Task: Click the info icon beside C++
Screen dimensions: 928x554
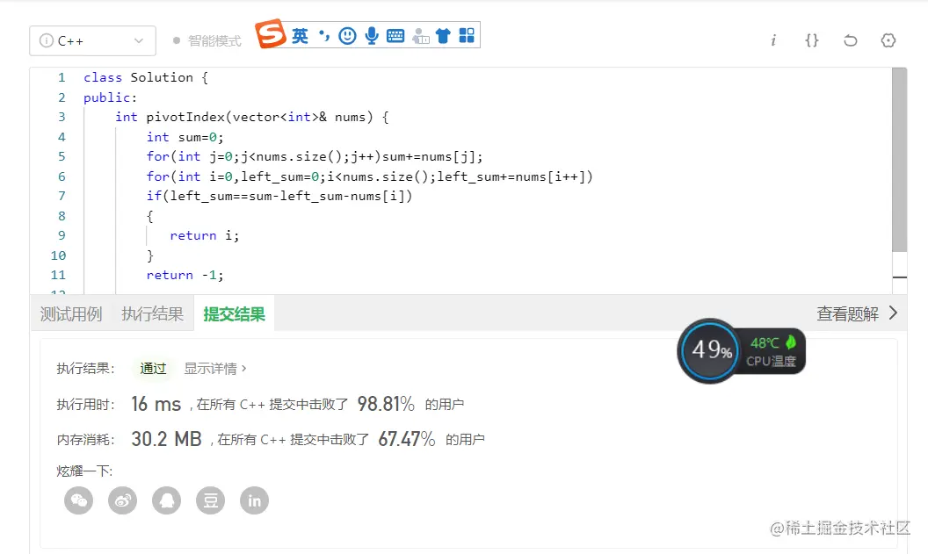Action: point(47,40)
